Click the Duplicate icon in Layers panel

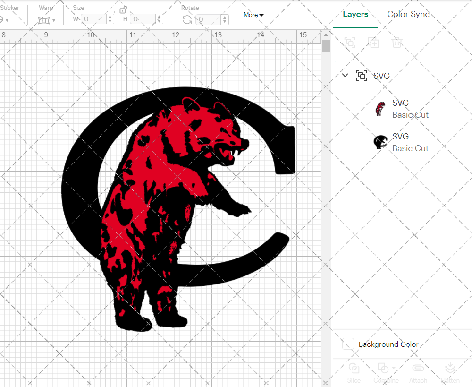[x=374, y=43]
